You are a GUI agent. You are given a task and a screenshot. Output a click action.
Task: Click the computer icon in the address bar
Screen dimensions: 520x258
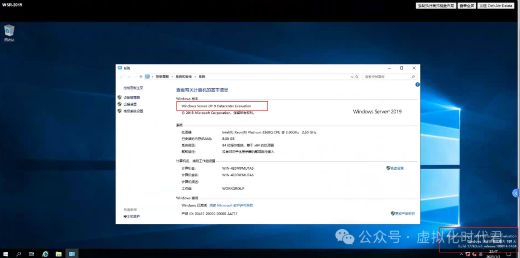[147, 76]
